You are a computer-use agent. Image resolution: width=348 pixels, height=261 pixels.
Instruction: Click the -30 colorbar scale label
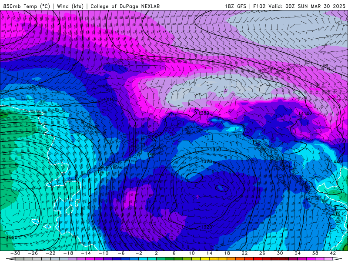15,253
